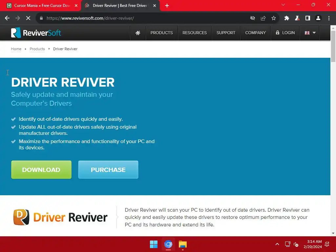
Task: Open File Explorer from taskbar
Action: [x=183, y=244]
